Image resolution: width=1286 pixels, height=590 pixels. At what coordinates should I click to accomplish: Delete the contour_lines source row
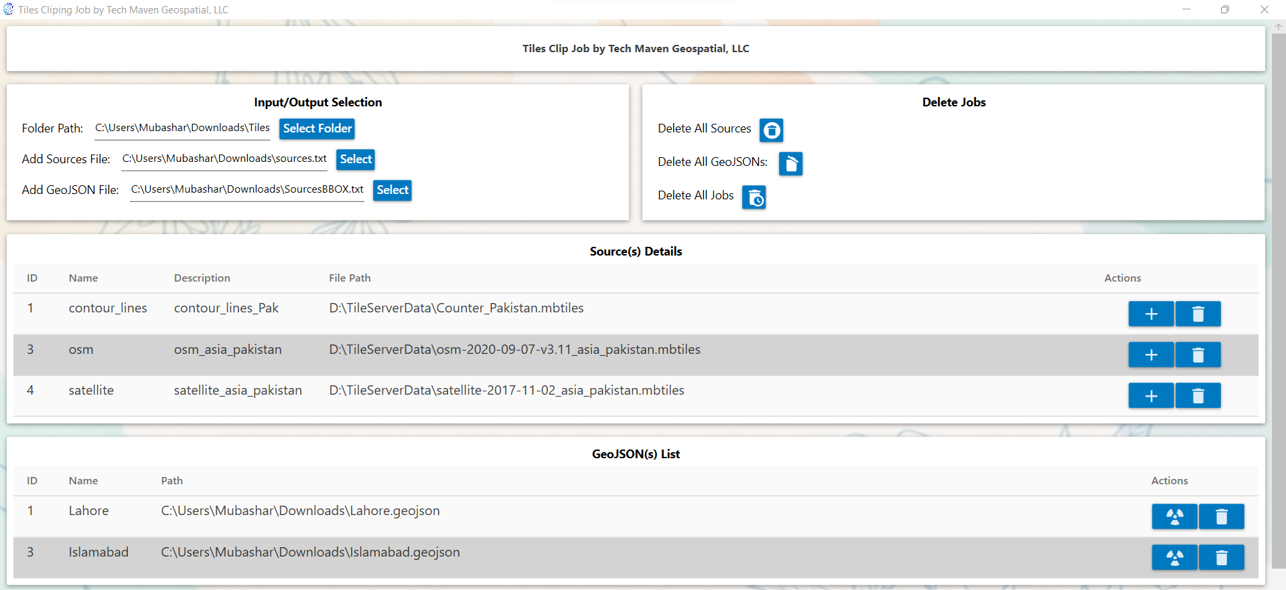tap(1198, 314)
